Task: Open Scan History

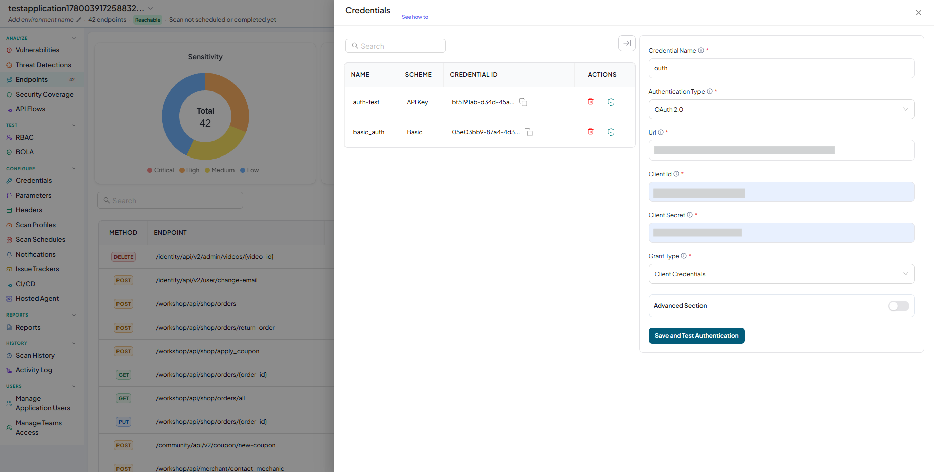Action: [x=35, y=356]
